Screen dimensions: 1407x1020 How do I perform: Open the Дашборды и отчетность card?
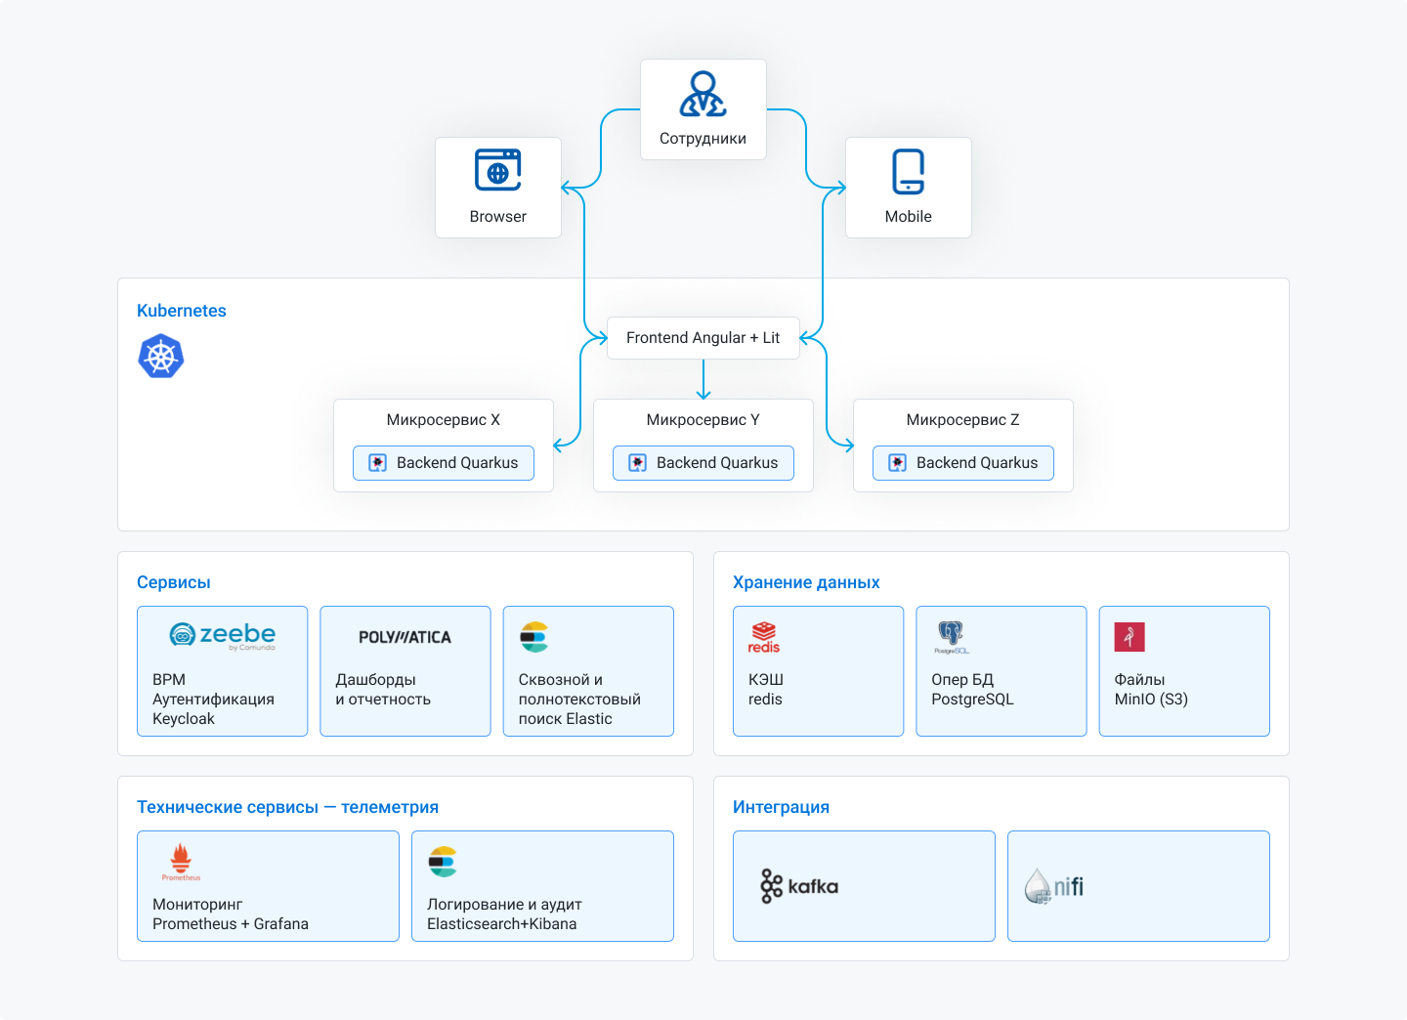pos(405,671)
